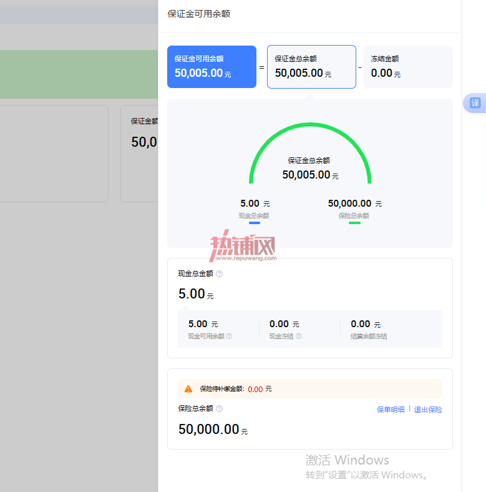Click the dimmed 保证金额 card behind the drawer
486x492 pixels.
[140, 154]
